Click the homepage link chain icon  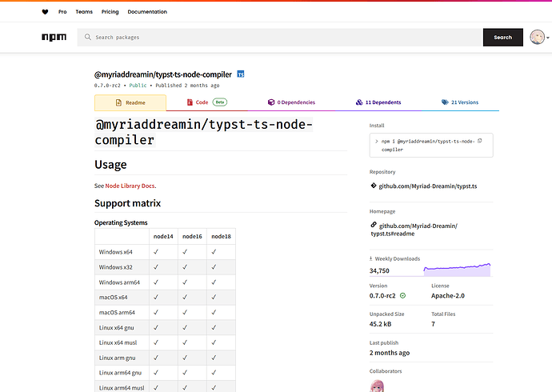[373, 226]
